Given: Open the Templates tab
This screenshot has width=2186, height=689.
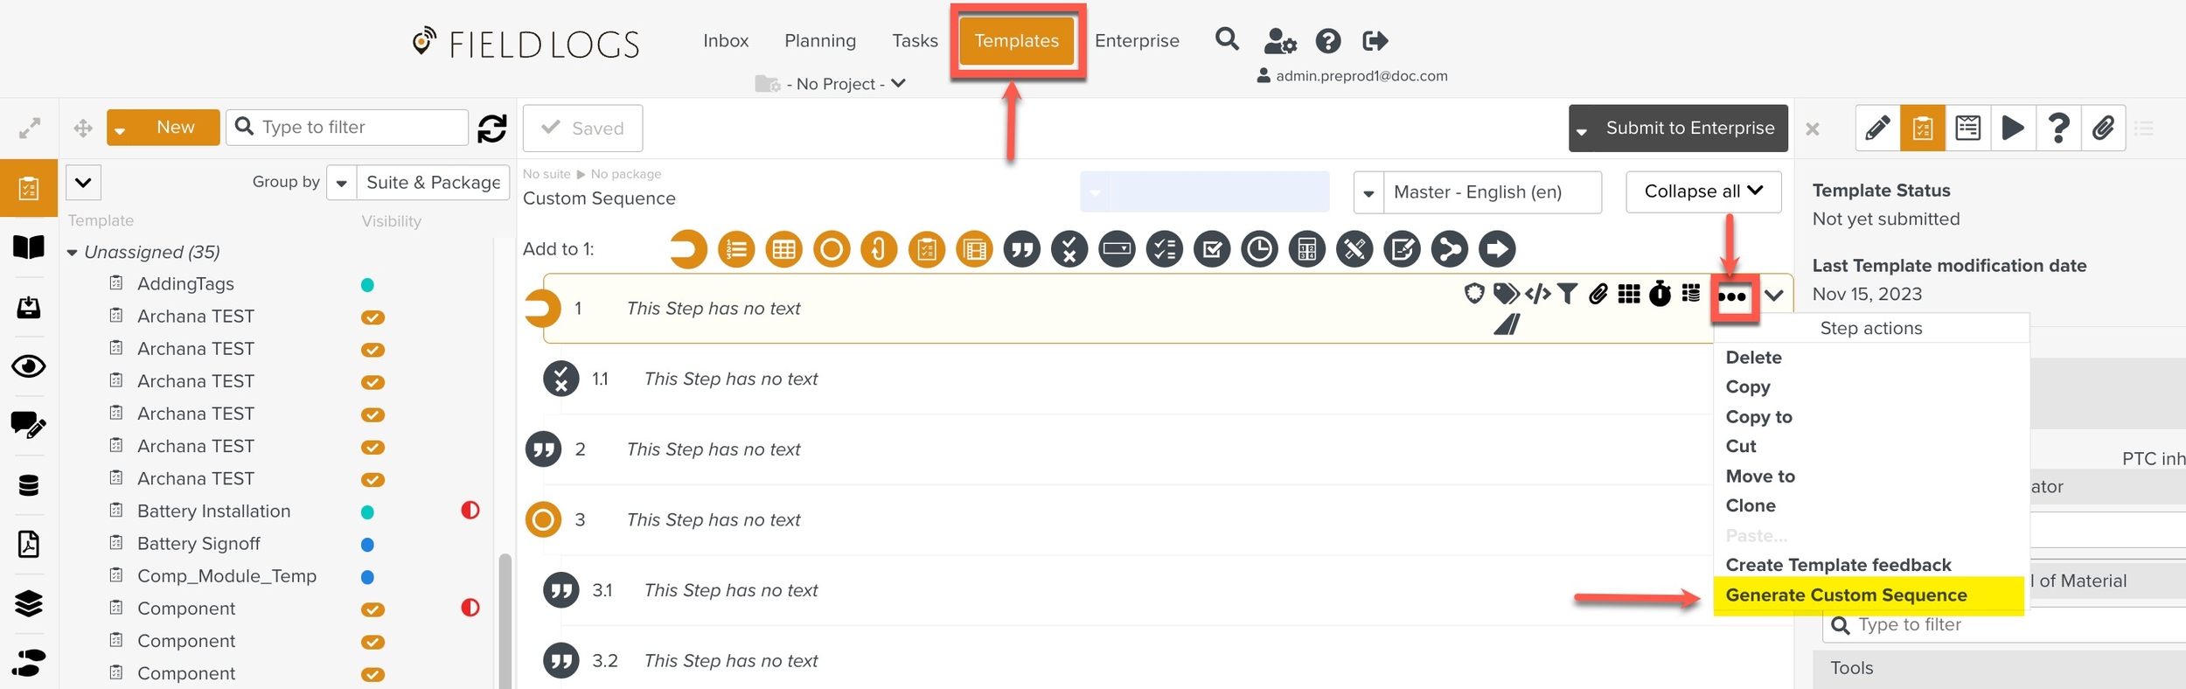Looking at the screenshot, I should [x=1017, y=41].
